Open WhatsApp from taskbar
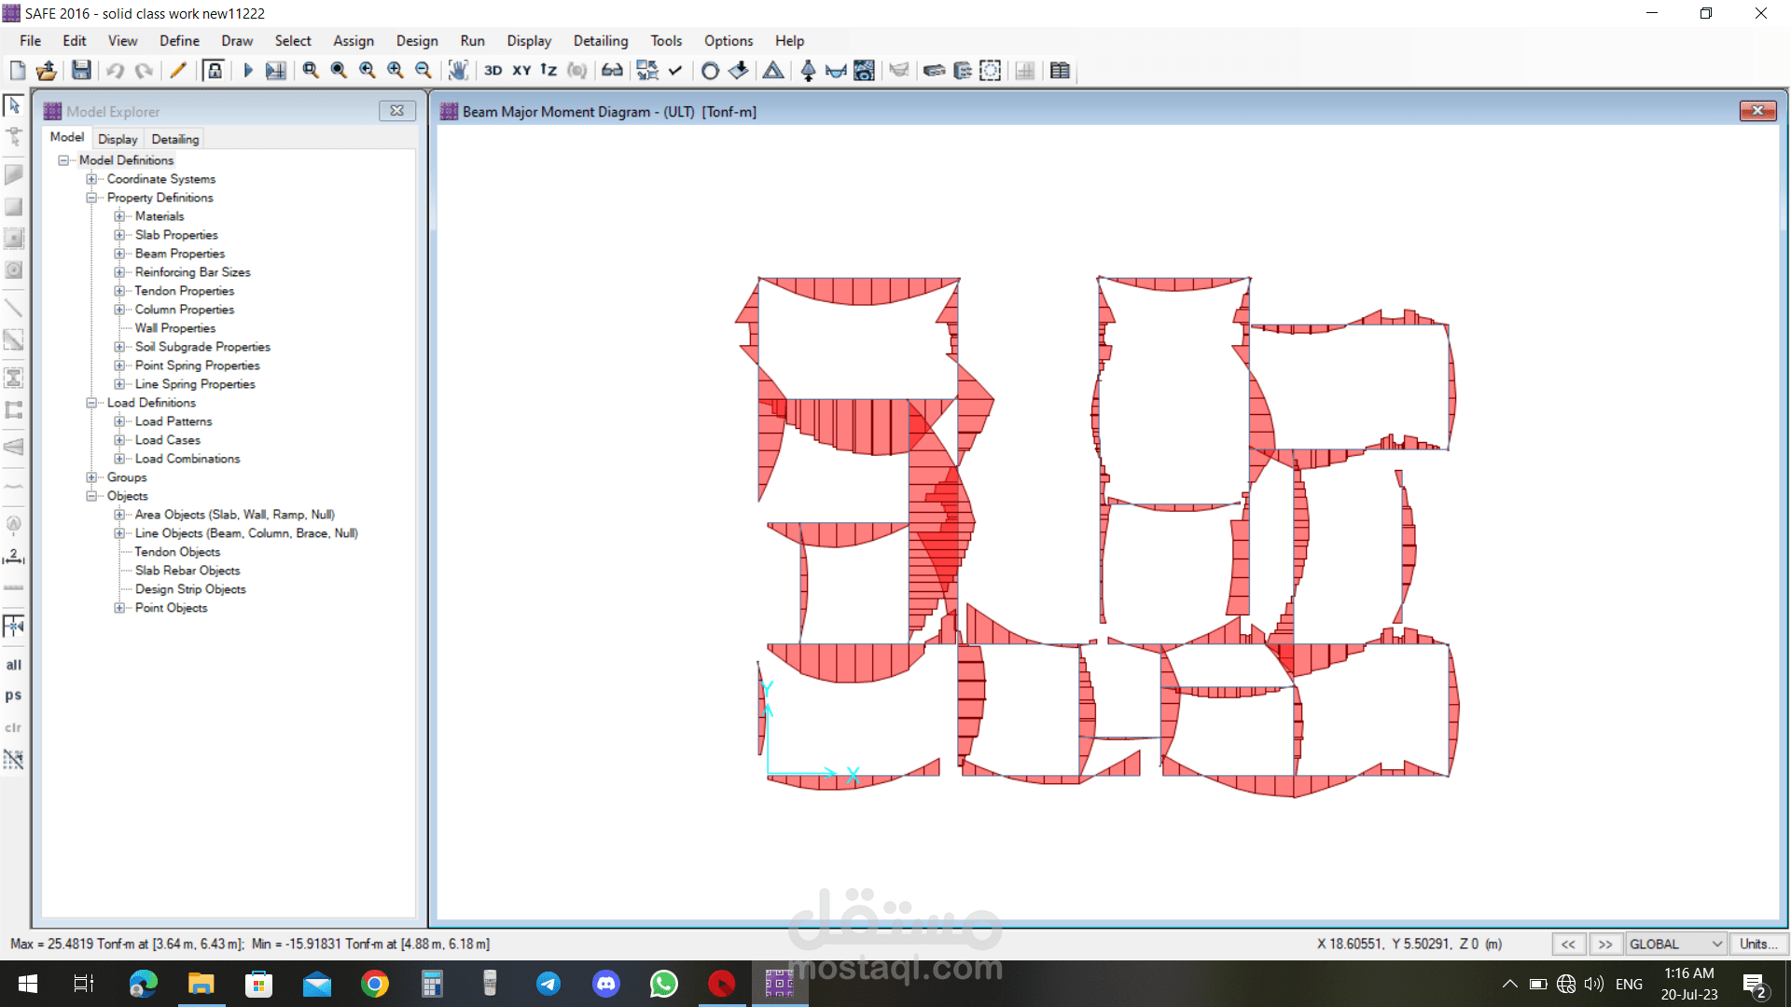The width and height of the screenshot is (1791, 1007). [x=664, y=984]
